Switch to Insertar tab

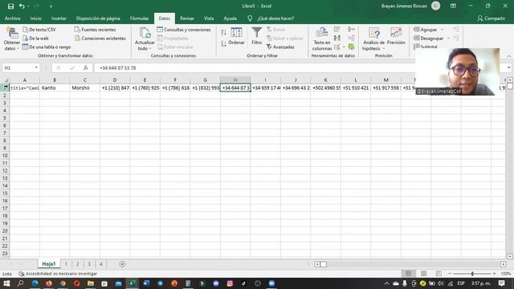pyautogui.click(x=59, y=18)
